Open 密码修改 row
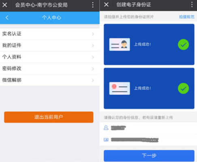The height and width of the screenshot is (162, 197). click(x=50, y=68)
